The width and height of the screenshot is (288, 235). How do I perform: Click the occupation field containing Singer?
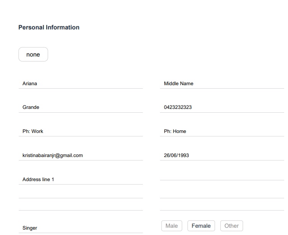80,228
